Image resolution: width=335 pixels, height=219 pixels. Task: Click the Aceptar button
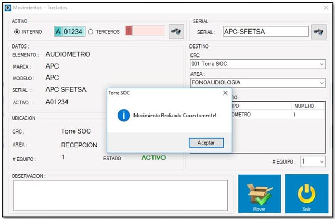point(206,142)
